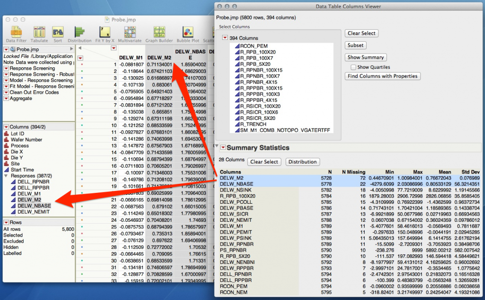Click top Clear Select button
This screenshot has height=300, width=485.
click(361, 33)
